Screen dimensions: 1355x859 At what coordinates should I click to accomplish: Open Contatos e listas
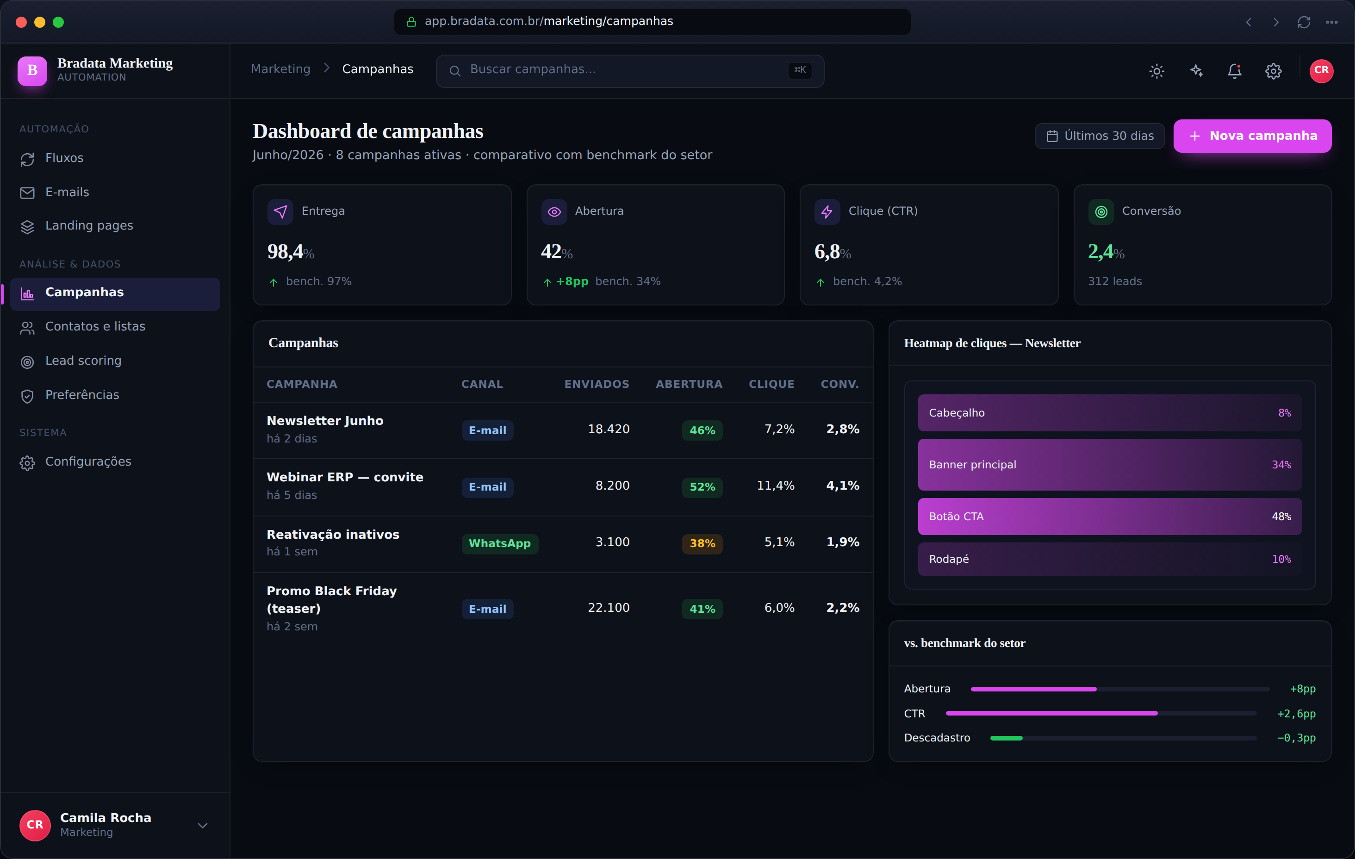coord(115,327)
